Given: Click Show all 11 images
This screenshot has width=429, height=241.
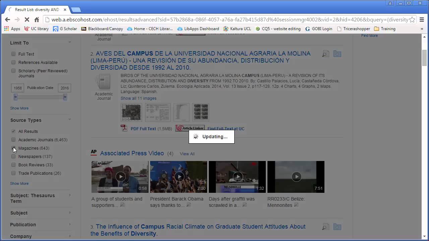Looking at the screenshot, I should coord(138,98).
